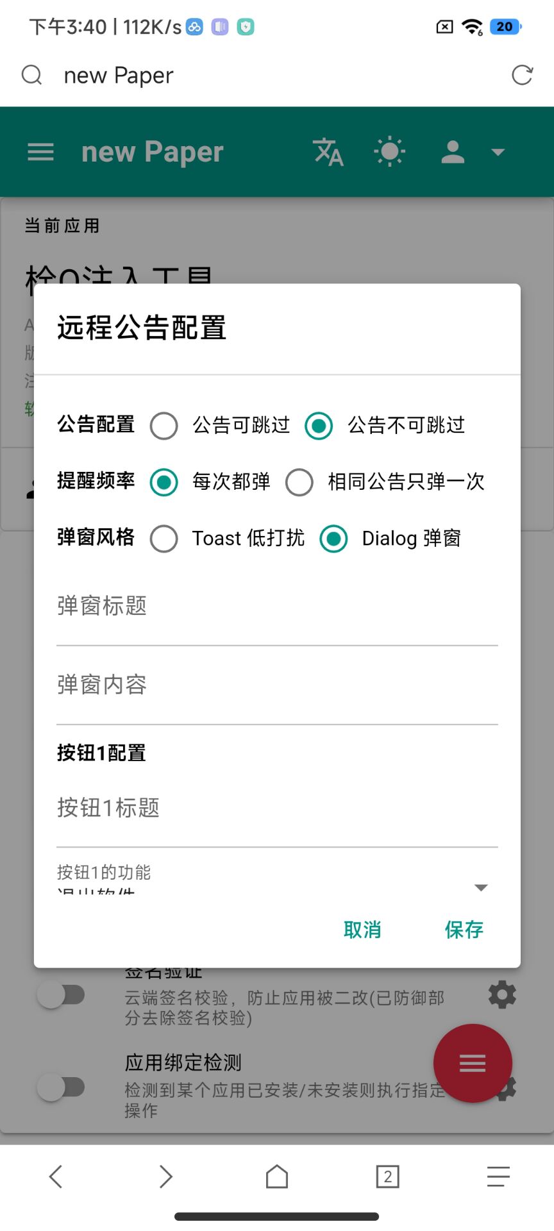Open signature verification settings gear
Screen dimensions: 554x1231
pyautogui.click(x=502, y=994)
